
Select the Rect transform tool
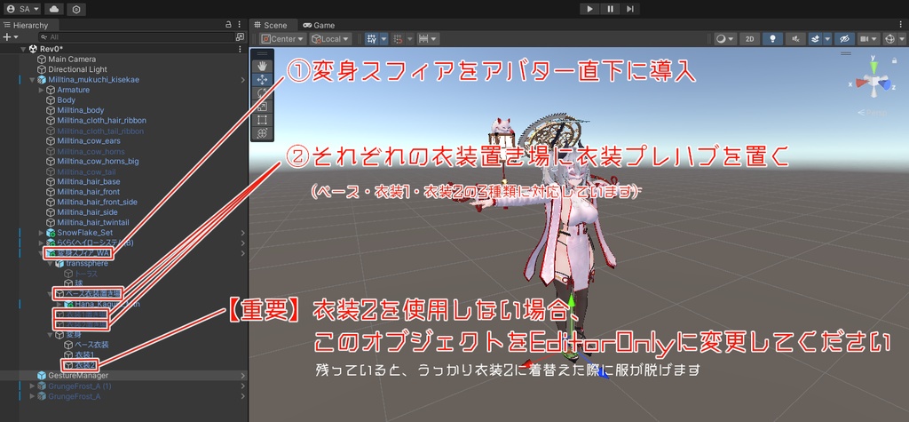[262, 120]
